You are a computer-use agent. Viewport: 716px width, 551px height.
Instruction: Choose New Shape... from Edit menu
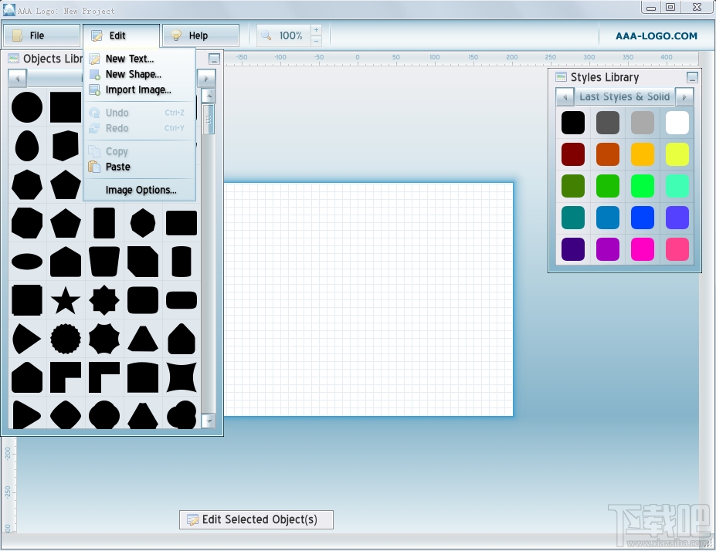(x=139, y=74)
